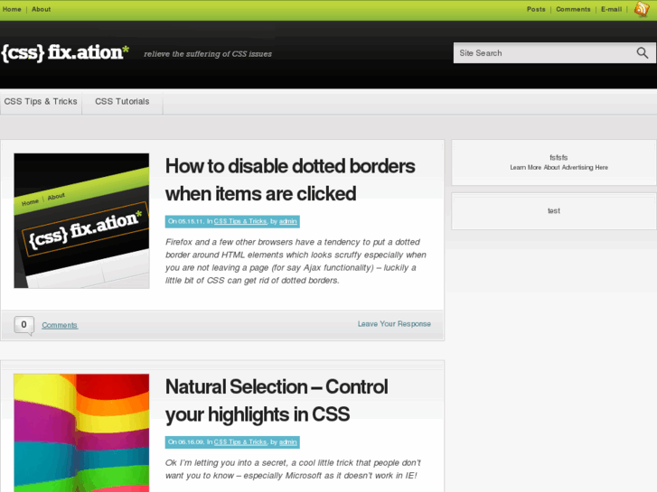The image size is (657, 492).
Task: Click the first post excerpt about Firefox
Action: click(296, 261)
